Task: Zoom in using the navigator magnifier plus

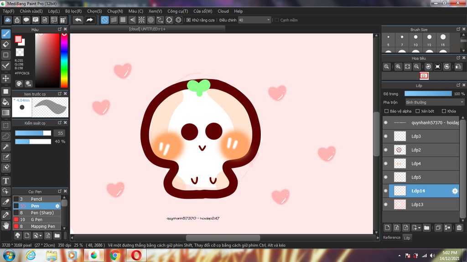Action: pos(398,66)
